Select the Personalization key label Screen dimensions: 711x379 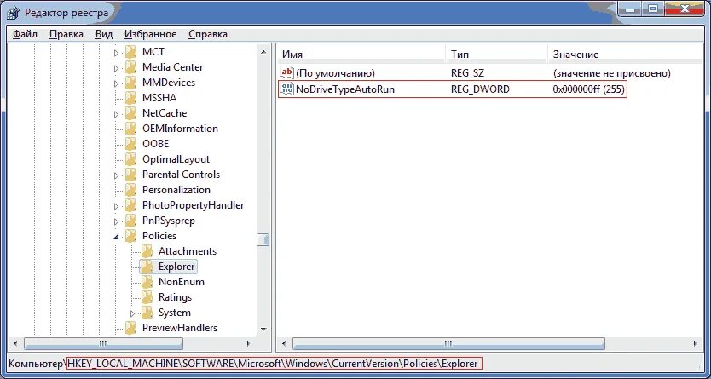click(x=176, y=190)
